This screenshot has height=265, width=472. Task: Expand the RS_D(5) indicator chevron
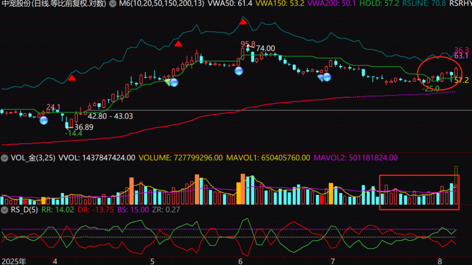pyautogui.click(x=4, y=210)
